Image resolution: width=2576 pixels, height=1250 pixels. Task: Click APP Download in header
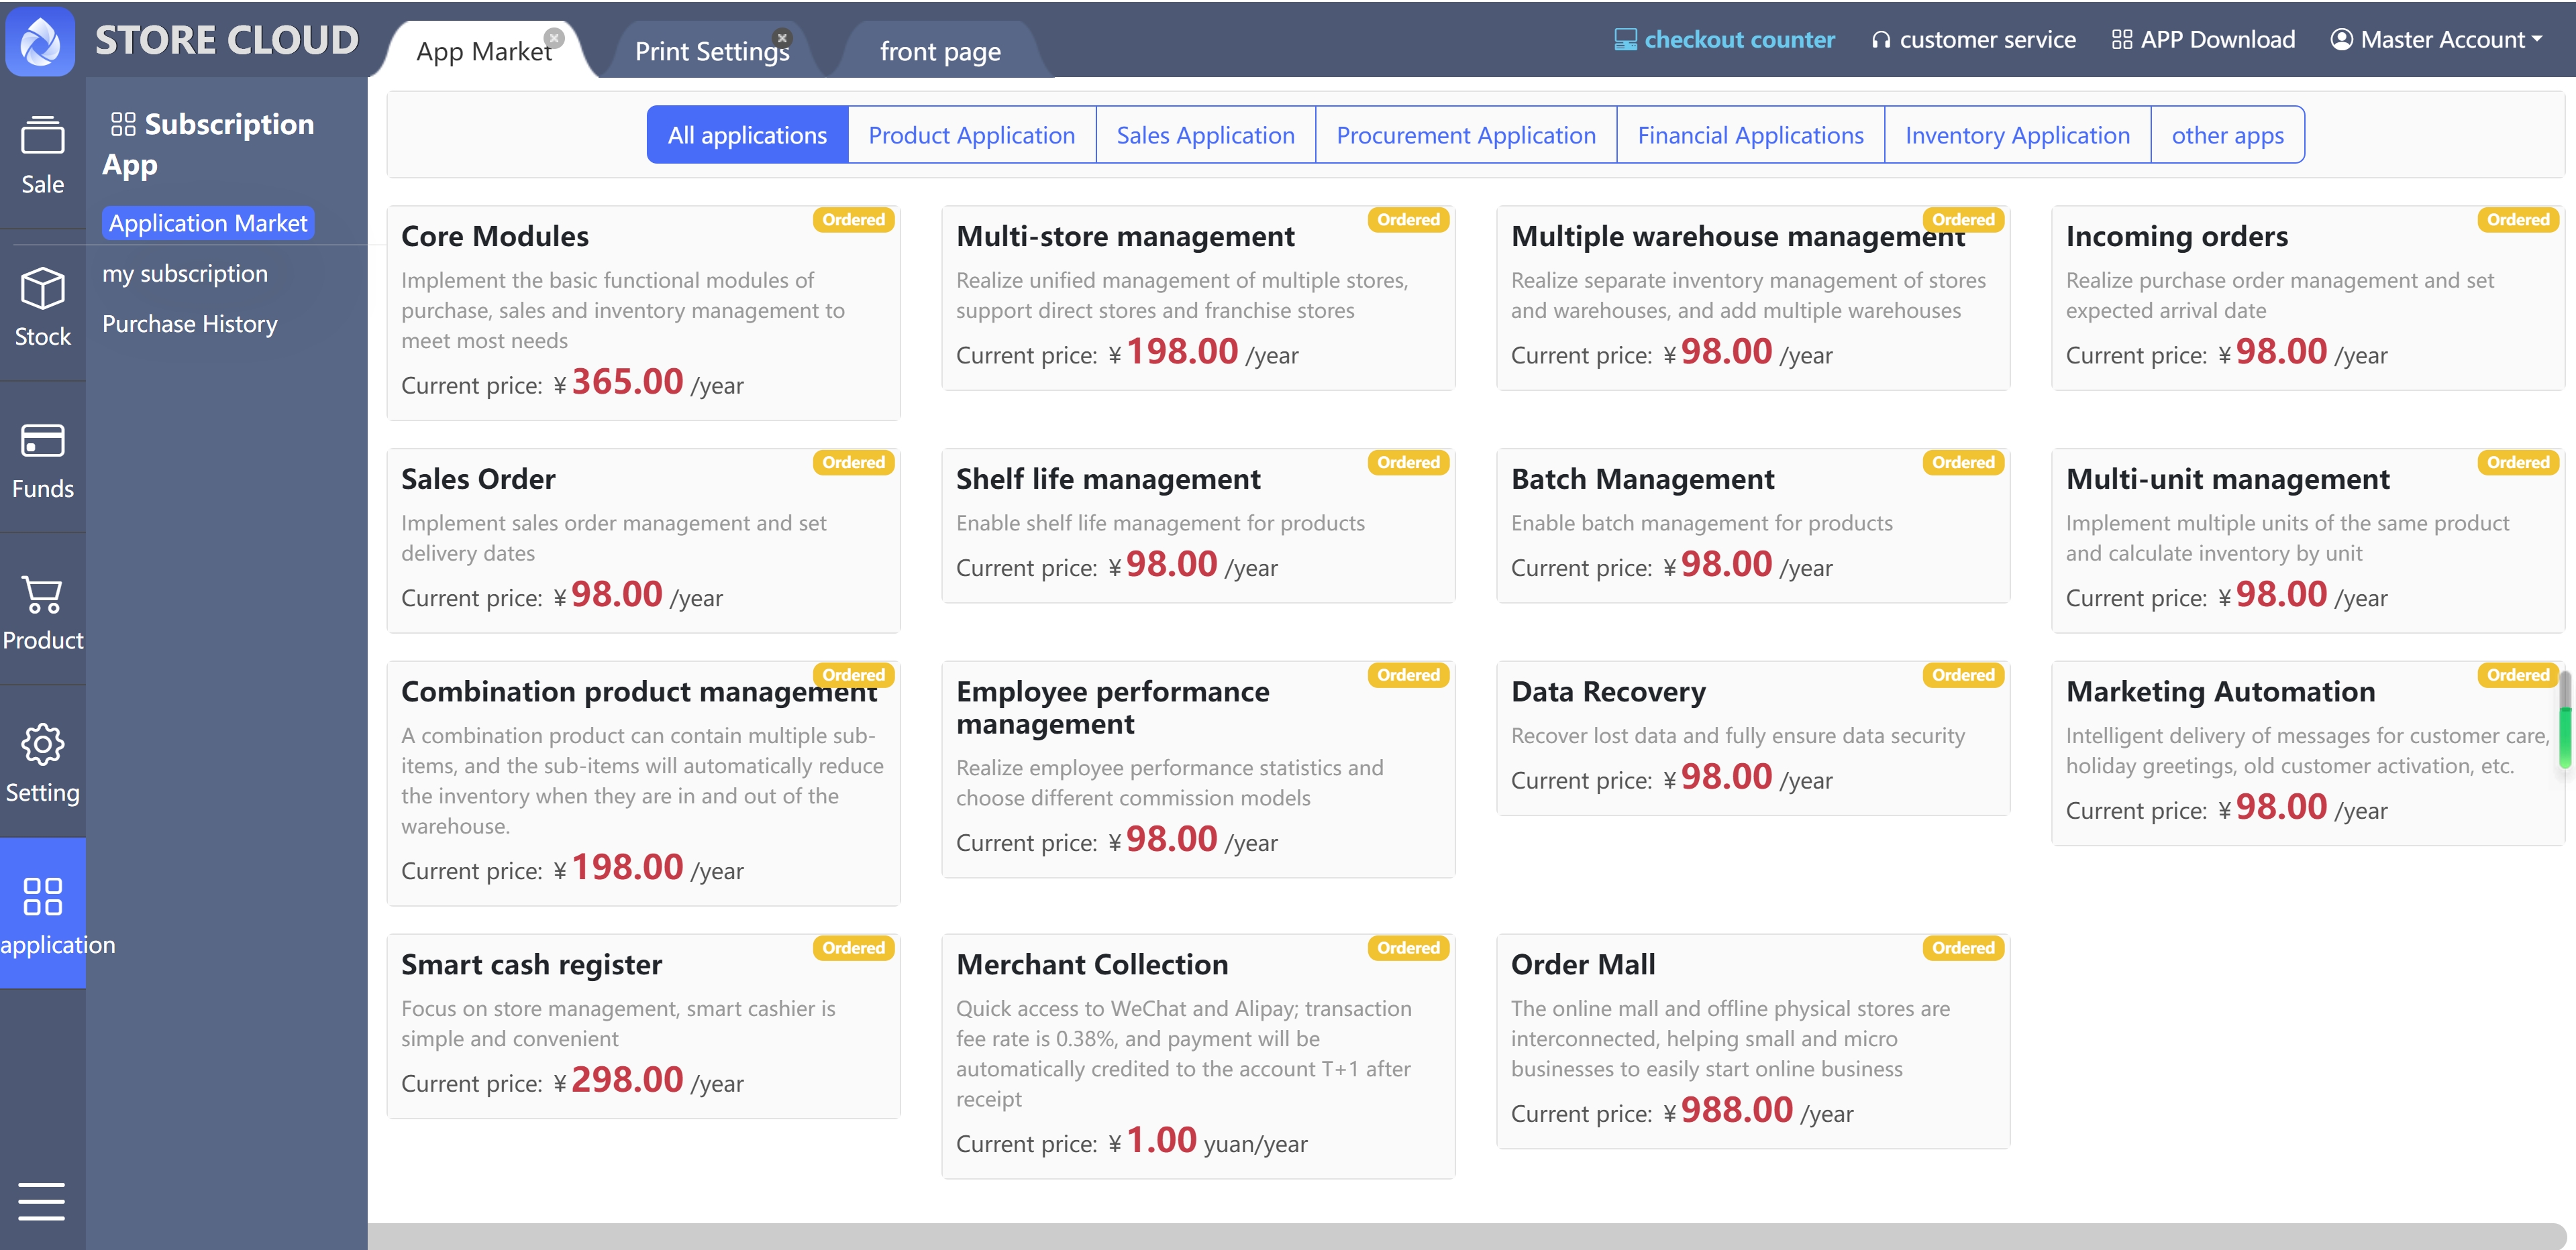2203,40
